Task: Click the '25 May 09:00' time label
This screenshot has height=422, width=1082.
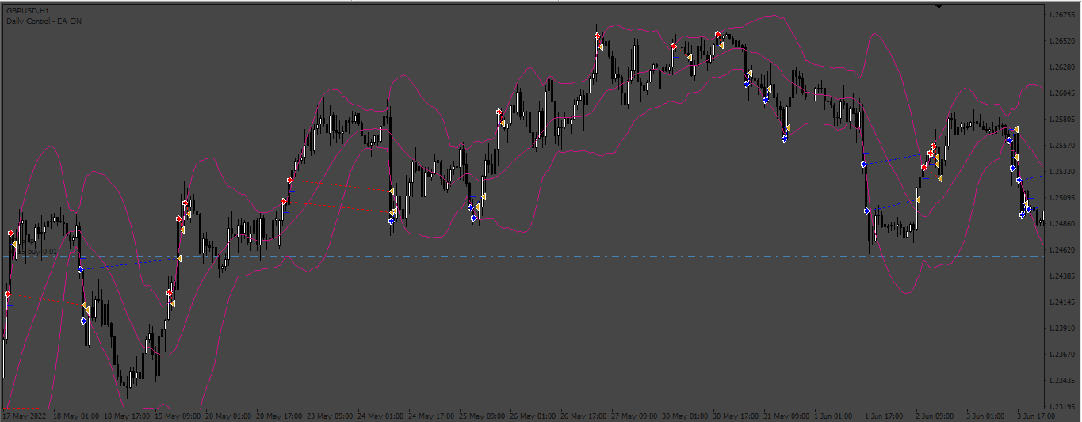Action: click(x=483, y=416)
